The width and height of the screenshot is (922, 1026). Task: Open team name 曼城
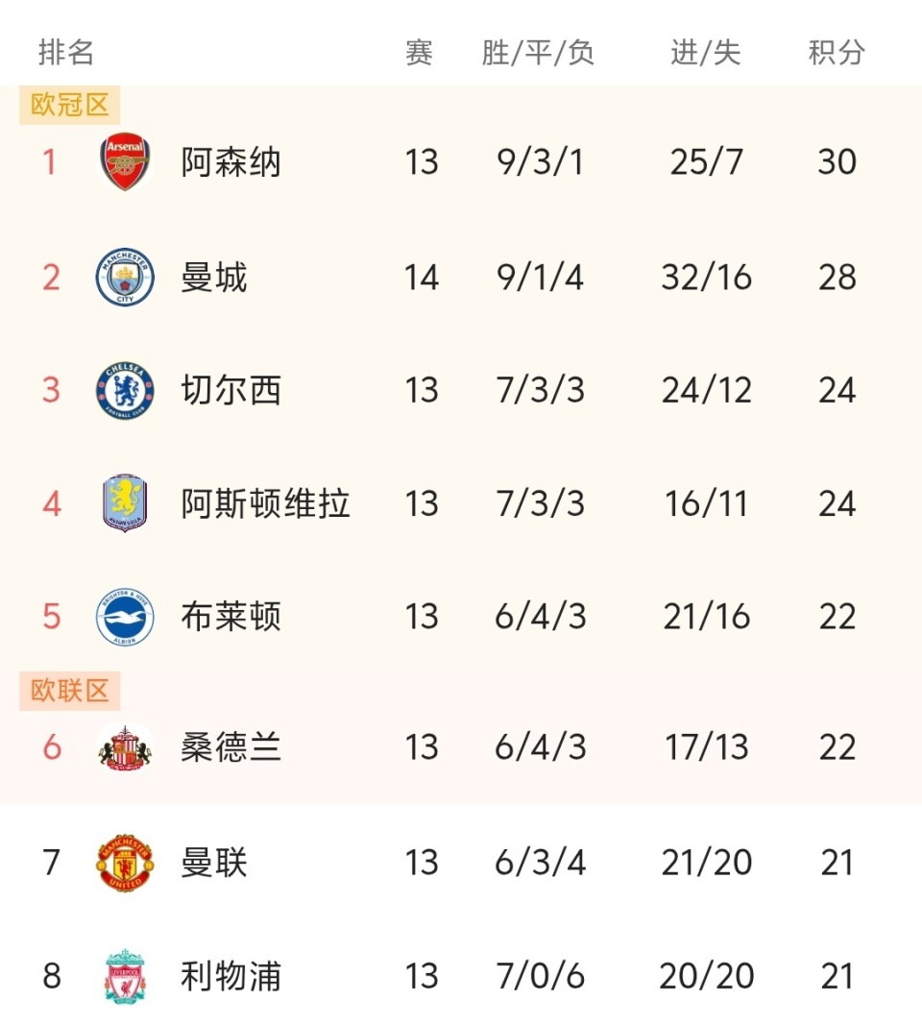coord(214,278)
